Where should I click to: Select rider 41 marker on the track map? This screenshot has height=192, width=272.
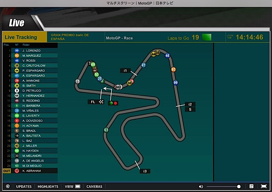click(x=143, y=65)
